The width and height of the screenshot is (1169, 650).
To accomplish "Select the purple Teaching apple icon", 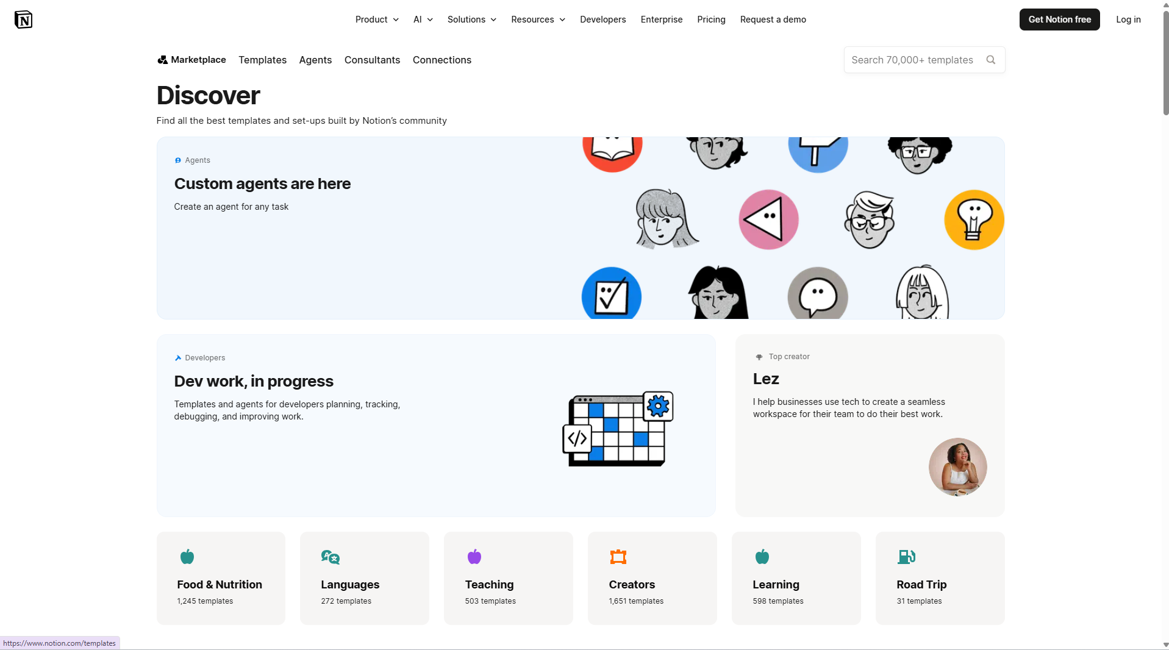I will click(x=474, y=557).
